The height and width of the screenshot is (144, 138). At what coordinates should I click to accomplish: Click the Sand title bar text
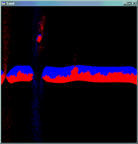10,3
